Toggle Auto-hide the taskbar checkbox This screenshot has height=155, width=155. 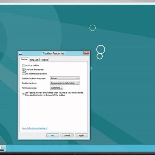click(23, 70)
